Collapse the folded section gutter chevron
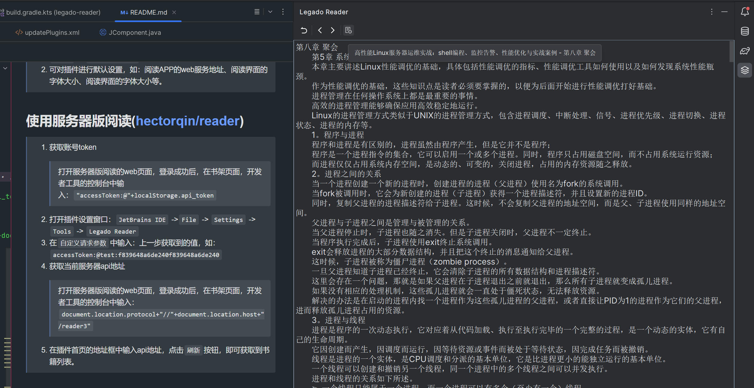This screenshot has height=388, width=754. 5,68
